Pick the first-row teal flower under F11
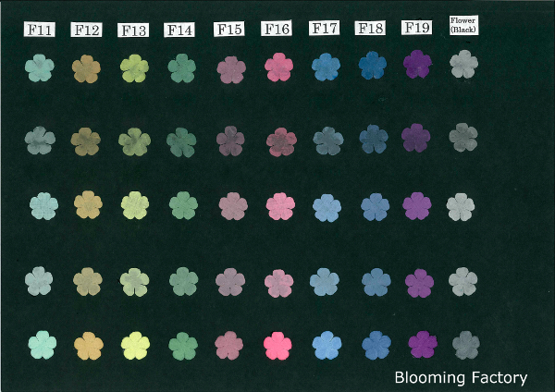Viewport: 555px width, 392px height. 40,67
